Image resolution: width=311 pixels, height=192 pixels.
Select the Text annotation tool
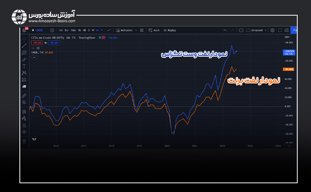point(24,66)
